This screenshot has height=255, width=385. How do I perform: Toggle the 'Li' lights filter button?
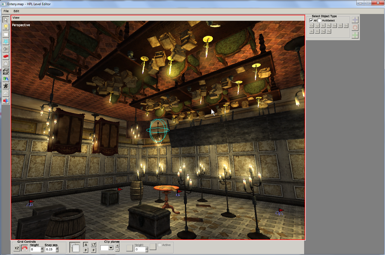317,26
